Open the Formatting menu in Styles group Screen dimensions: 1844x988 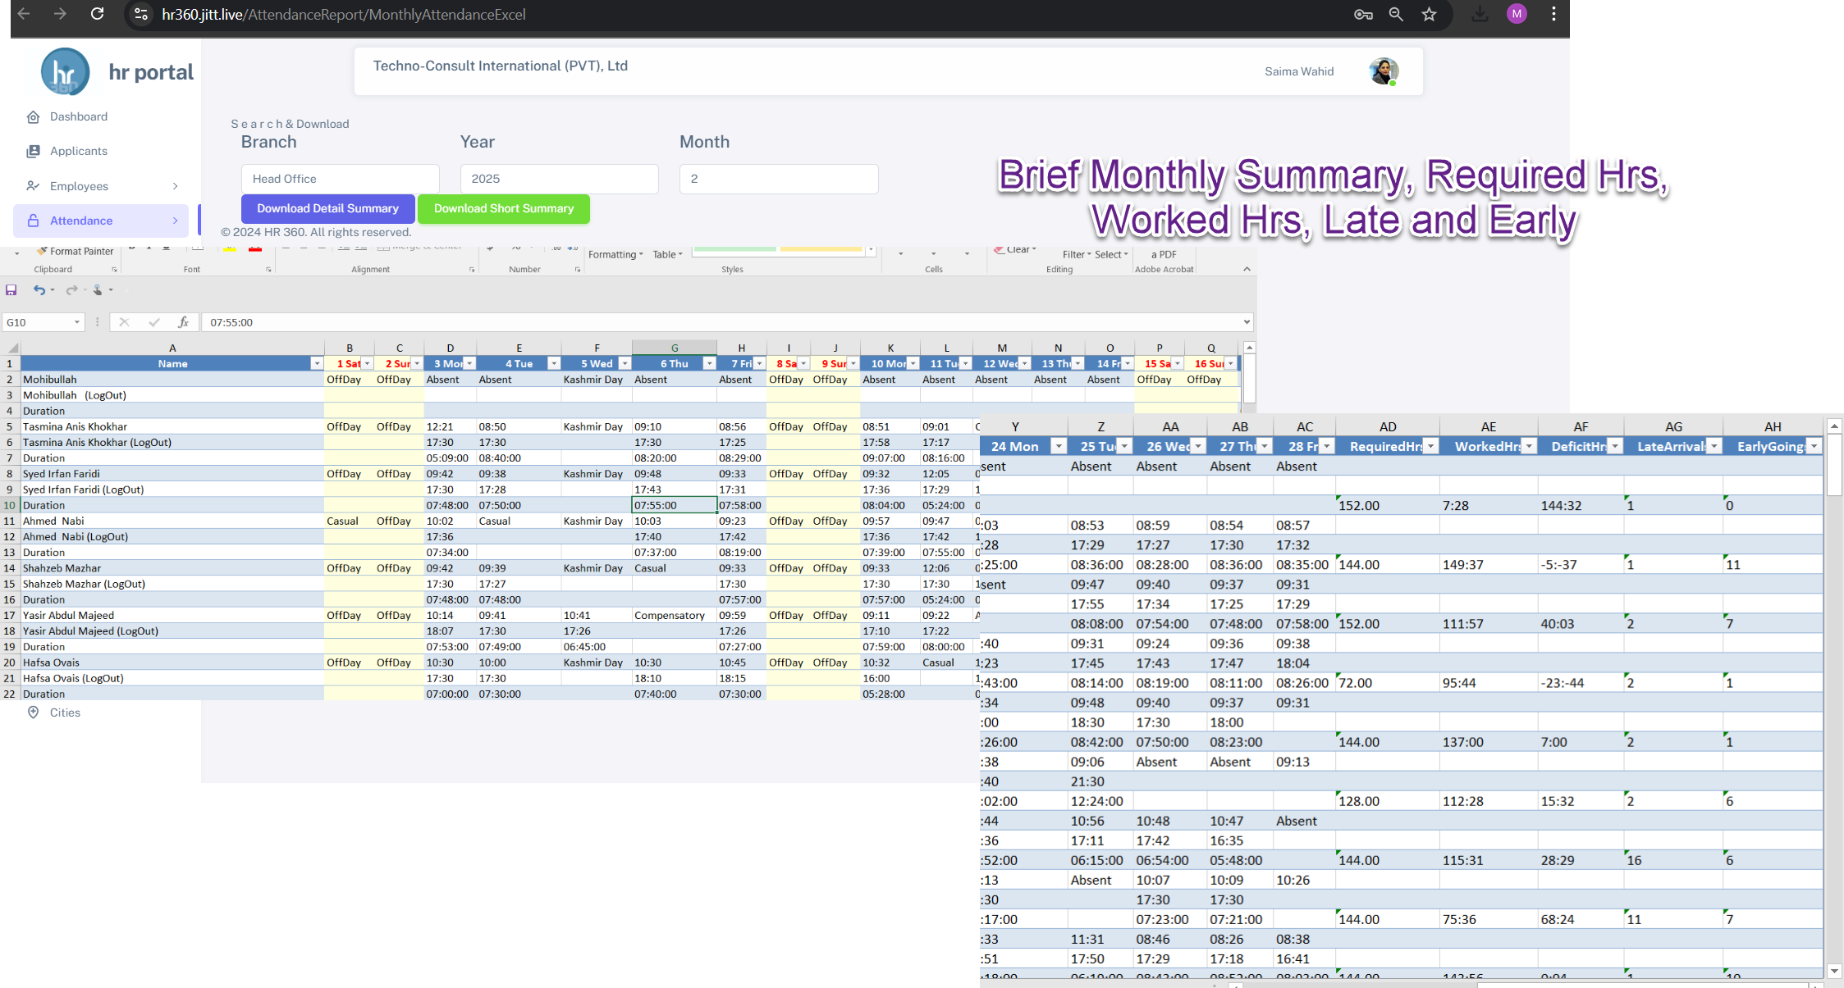(615, 254)
